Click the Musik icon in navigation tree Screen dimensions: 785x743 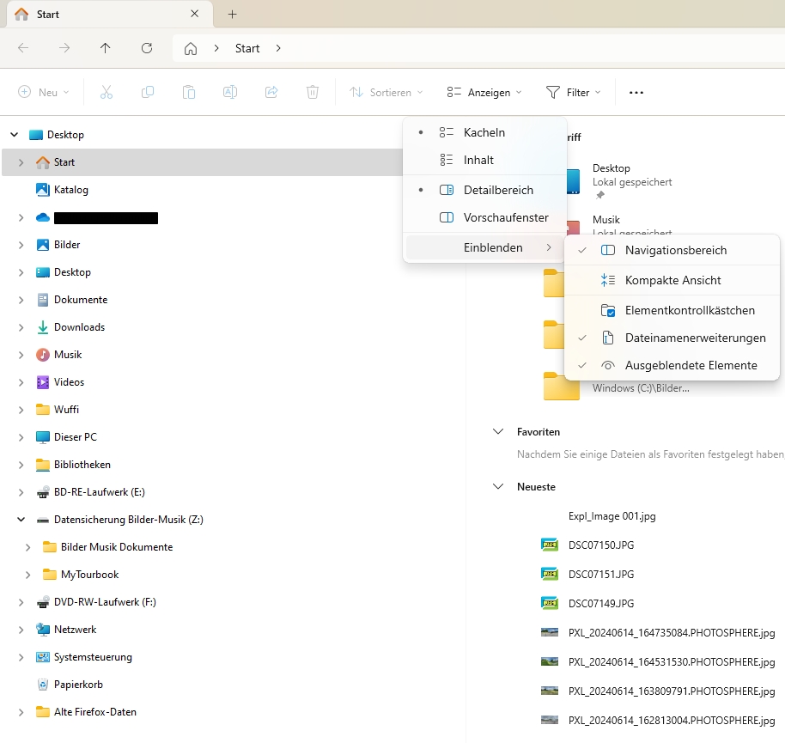pos(43,355)
